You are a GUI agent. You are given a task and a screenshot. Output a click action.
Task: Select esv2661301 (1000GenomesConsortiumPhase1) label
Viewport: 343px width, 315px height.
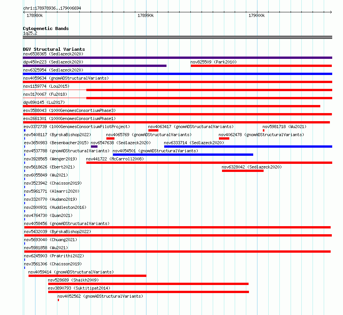point(69,118)
